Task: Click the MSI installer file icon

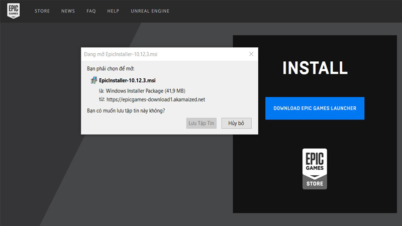Action: click(x=94, y=80)
